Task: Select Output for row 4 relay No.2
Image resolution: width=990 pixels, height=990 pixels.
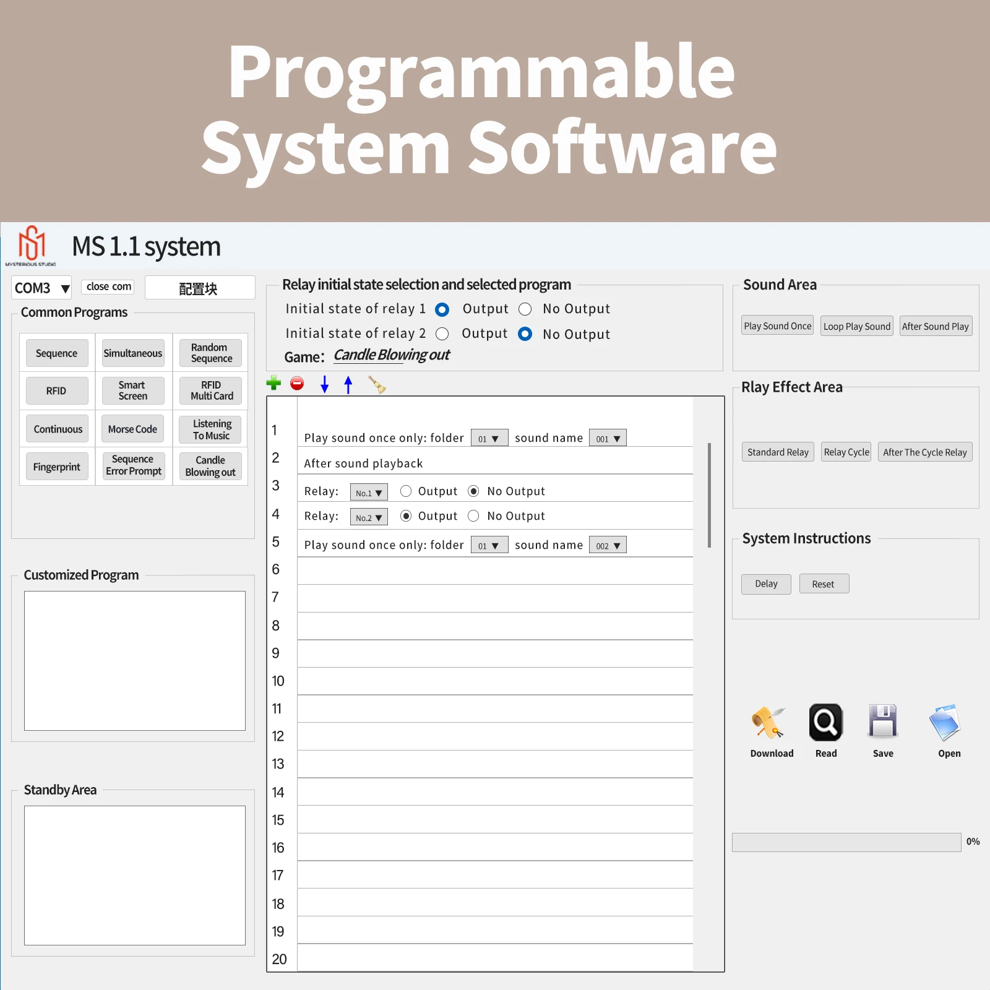Action: (406, 516)
